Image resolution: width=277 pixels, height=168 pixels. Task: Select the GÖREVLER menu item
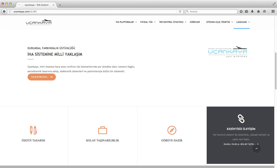click(195, 22)
